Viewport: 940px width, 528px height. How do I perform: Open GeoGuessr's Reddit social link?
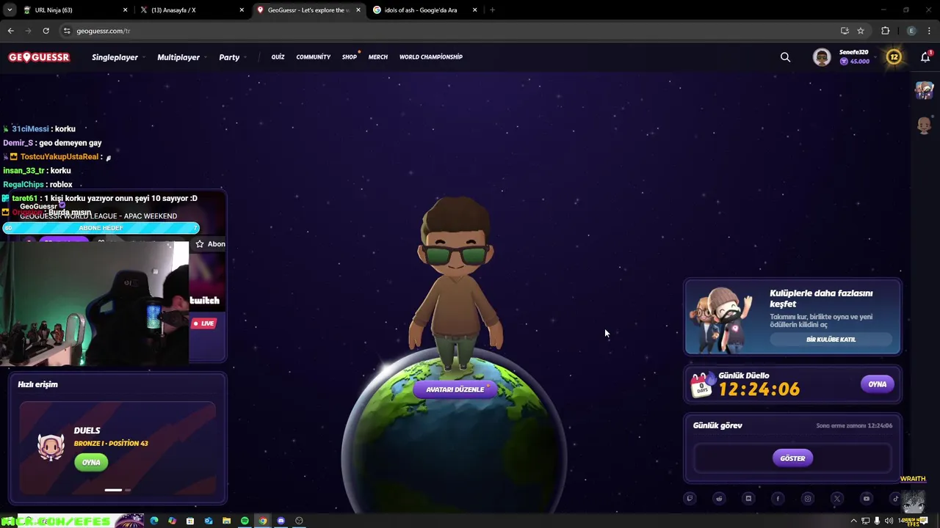click(719, 499)
